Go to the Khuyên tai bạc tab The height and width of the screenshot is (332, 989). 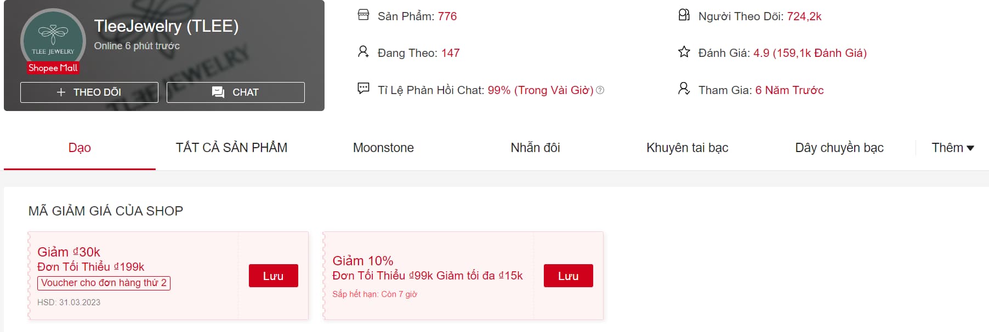(687, 148)
